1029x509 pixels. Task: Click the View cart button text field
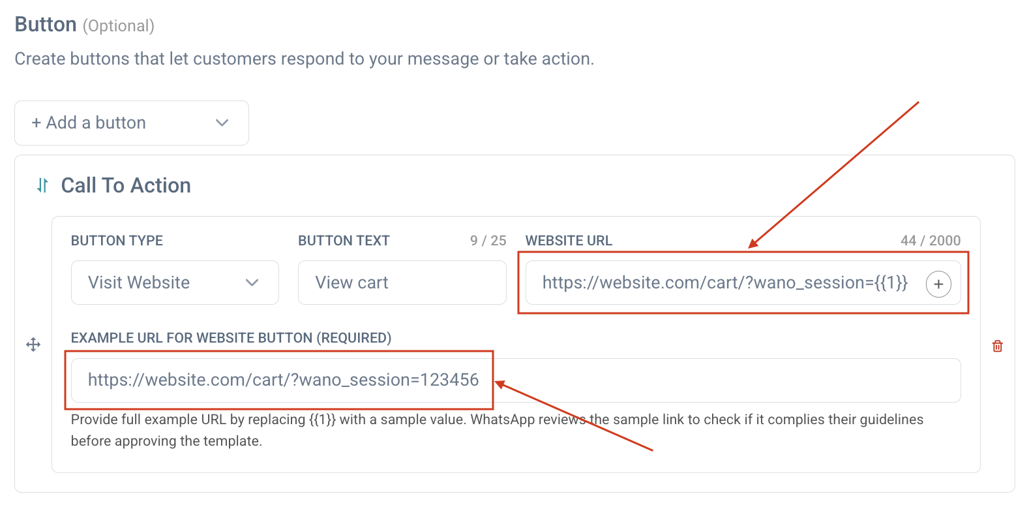(402, 283)
